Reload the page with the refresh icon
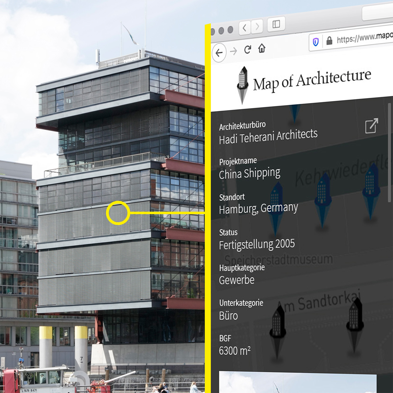Viewport: 393px width, 393px height. click(x=248, y=50)
